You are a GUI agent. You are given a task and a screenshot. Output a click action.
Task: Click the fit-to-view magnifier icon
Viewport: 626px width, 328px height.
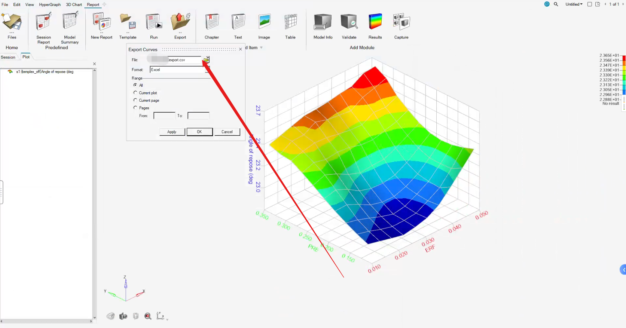(x=148, y=316)
